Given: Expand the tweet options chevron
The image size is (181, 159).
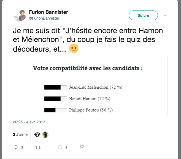Looking at the screenshot, I should 165,15.
